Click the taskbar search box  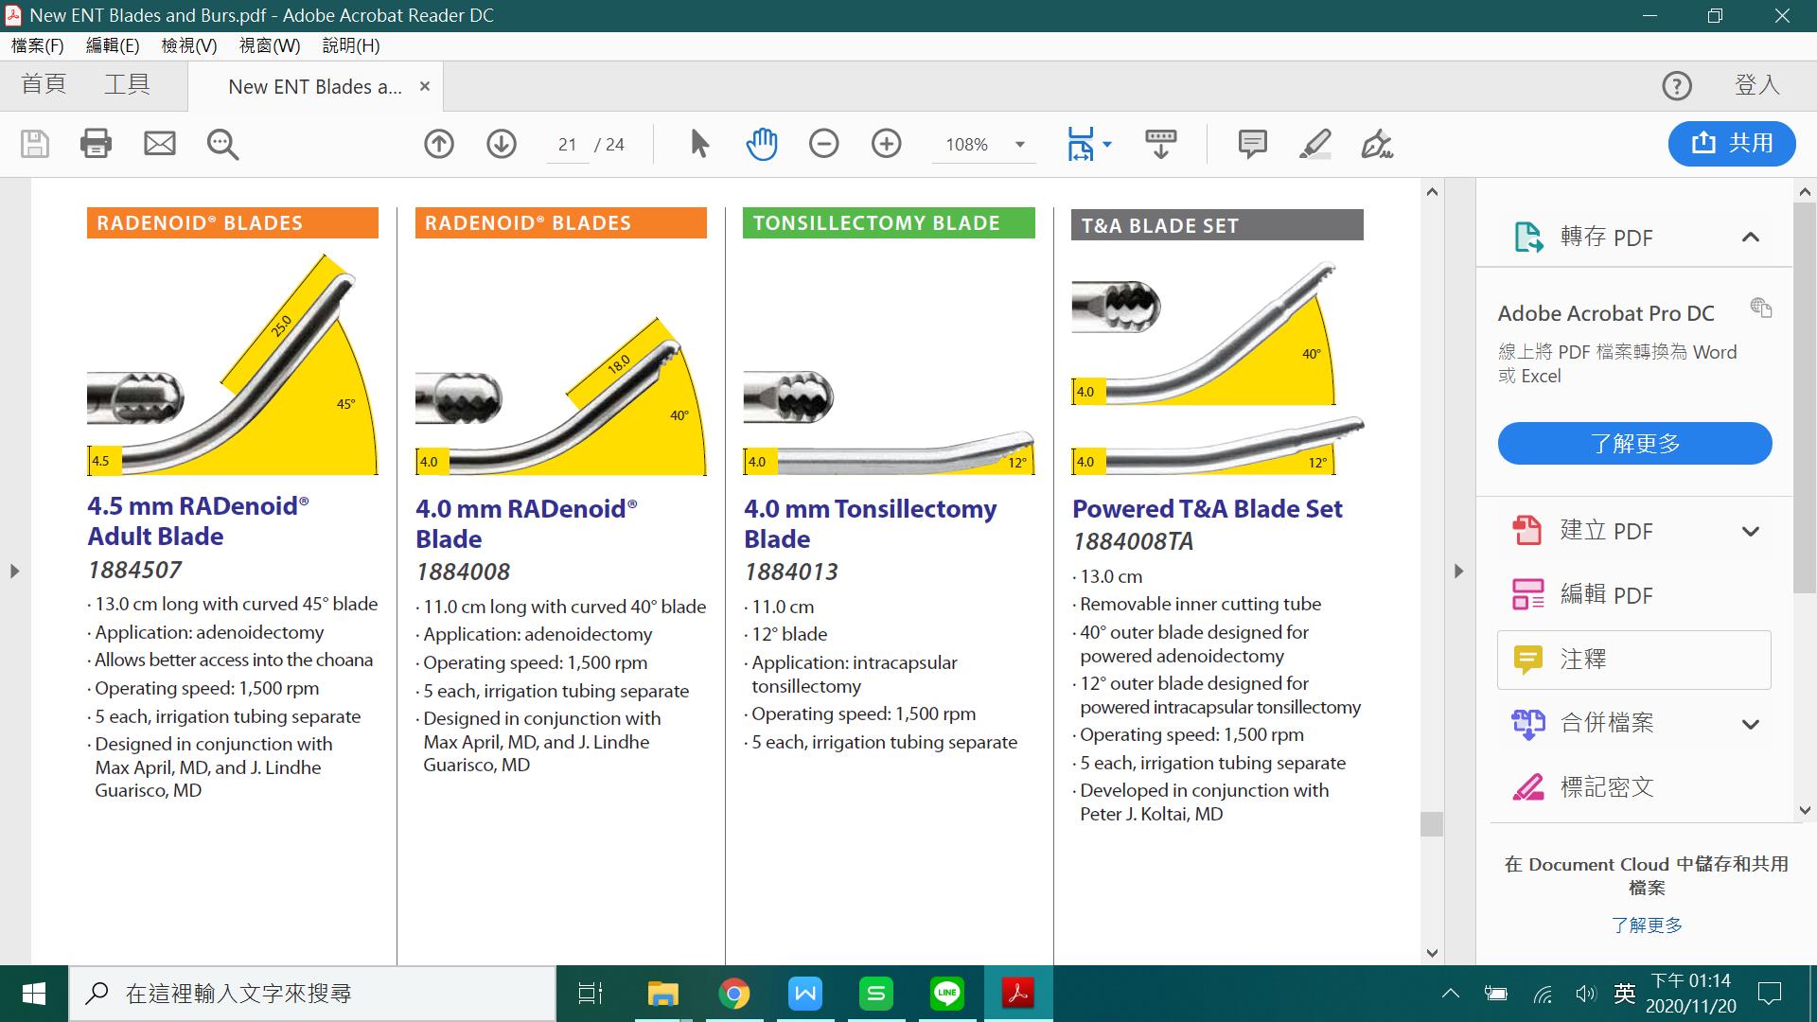(312, 994)
